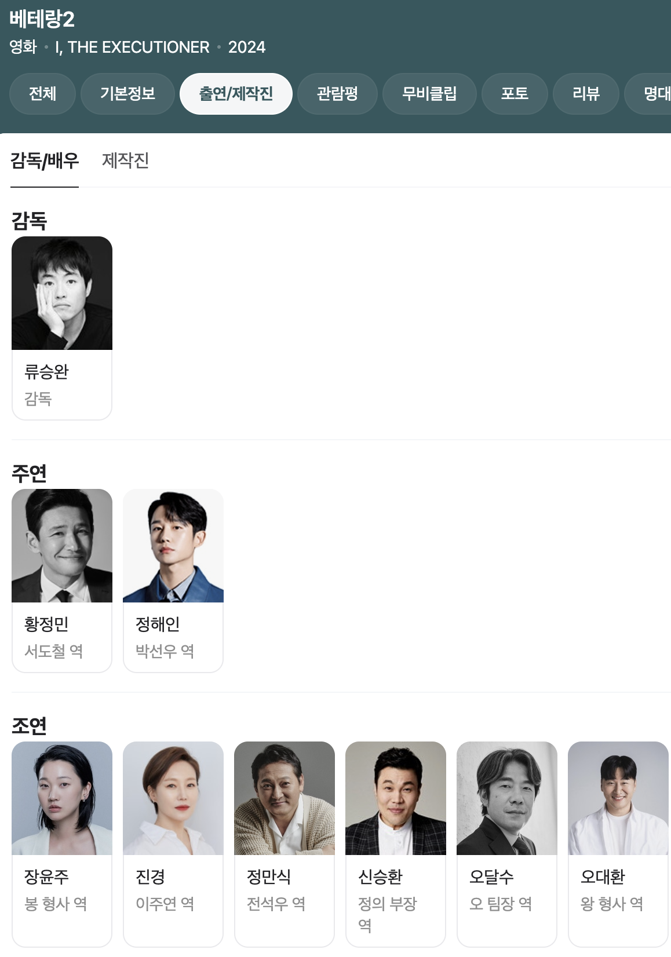671x957 pixels.
Task: Select the 감독/배우 sub-tab
Action: coord(45,160)
